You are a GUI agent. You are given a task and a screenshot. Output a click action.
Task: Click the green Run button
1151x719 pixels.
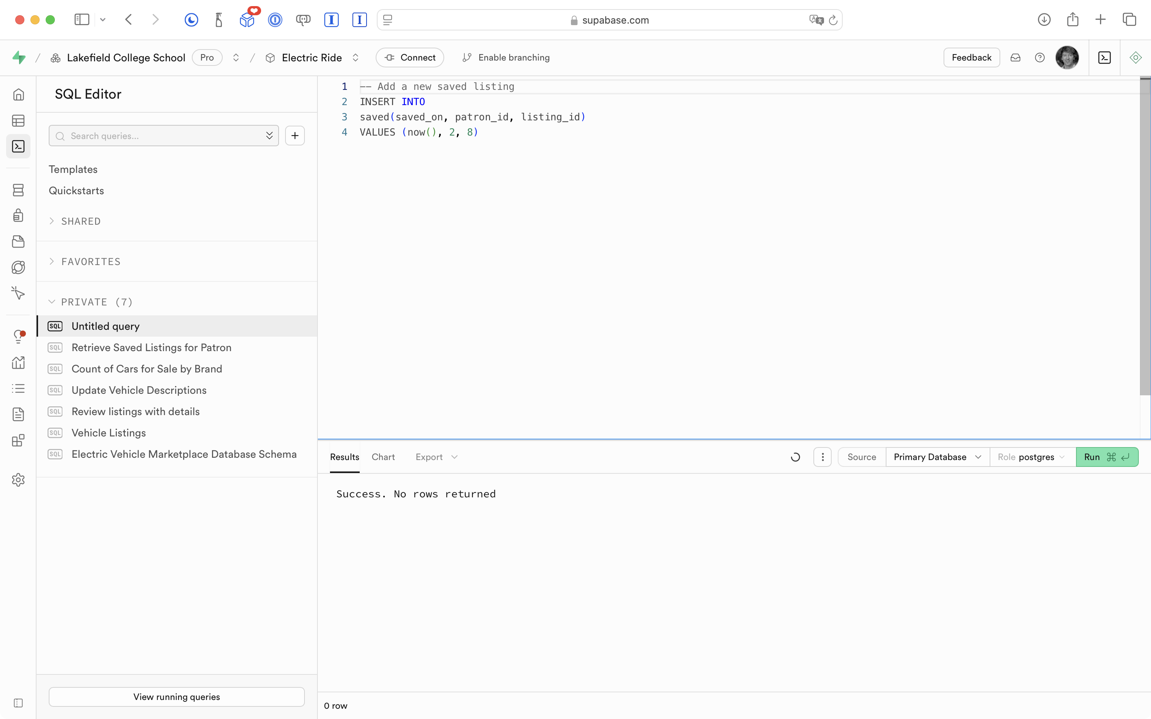(x=1106, y=457)
